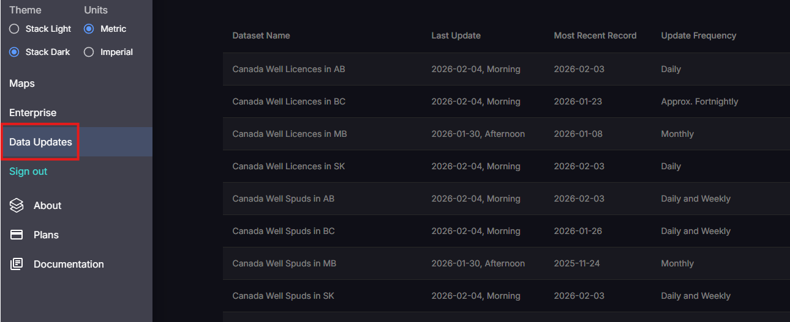Switch units to Imperial

pyautogui.click(x=89, y=52)
